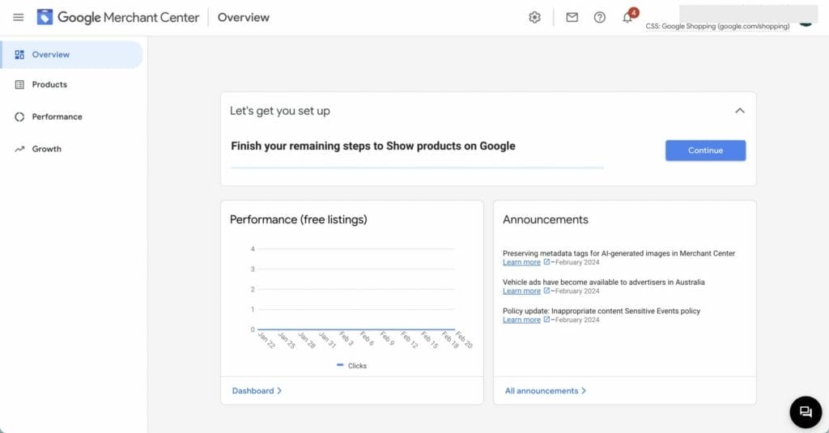Click the help question mark icon
This screenshot has width=829, height=433.
click(600, 17)
